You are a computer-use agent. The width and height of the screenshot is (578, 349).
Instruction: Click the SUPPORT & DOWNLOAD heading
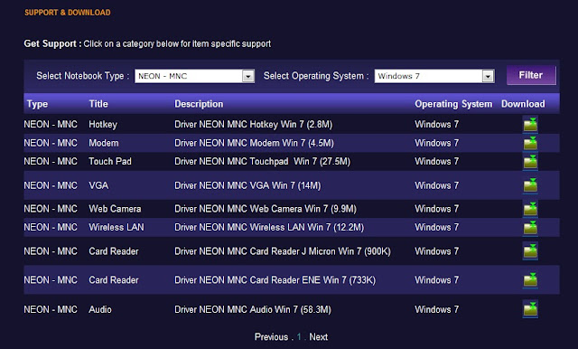point(68,13)
